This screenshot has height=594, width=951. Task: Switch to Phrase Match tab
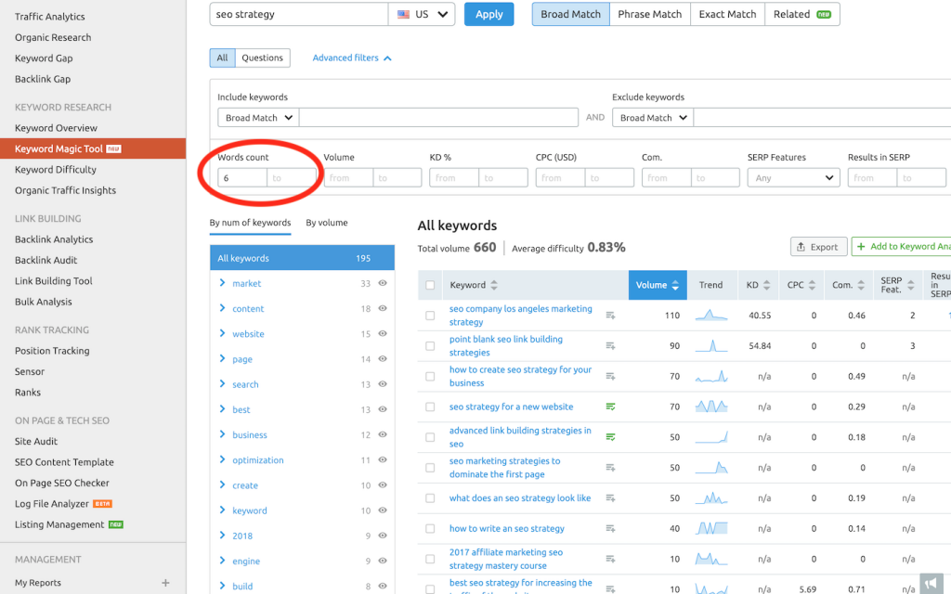point(649,14)
